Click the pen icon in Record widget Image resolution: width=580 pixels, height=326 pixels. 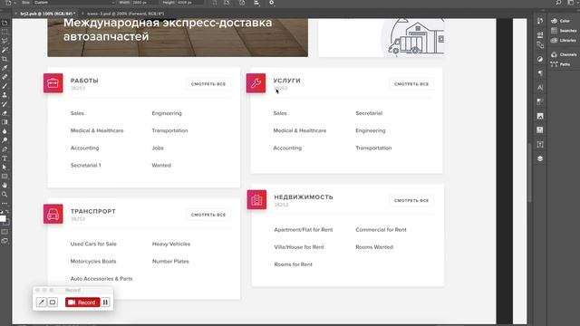pyautogui.click(x=41, y=302)
